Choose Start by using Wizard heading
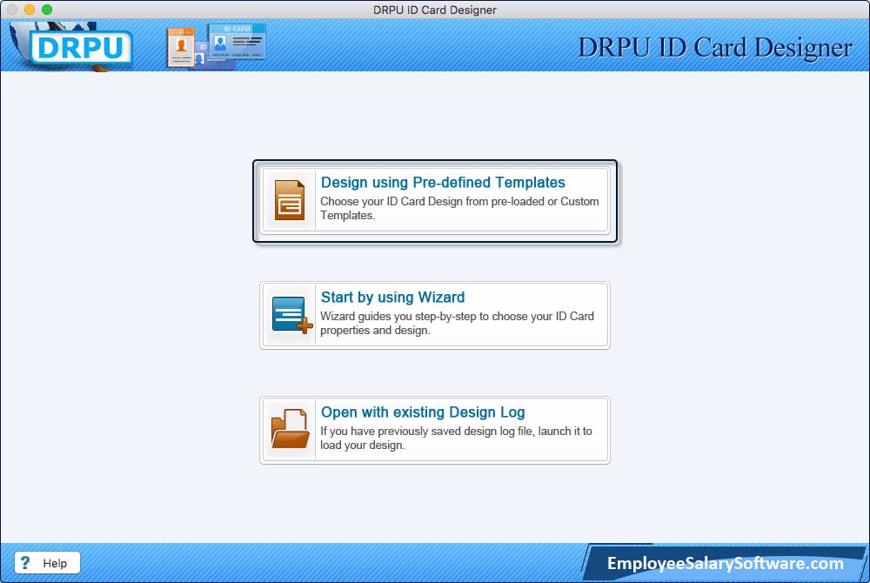The height and width of the screenshot is (583, 870). [393, 298]
